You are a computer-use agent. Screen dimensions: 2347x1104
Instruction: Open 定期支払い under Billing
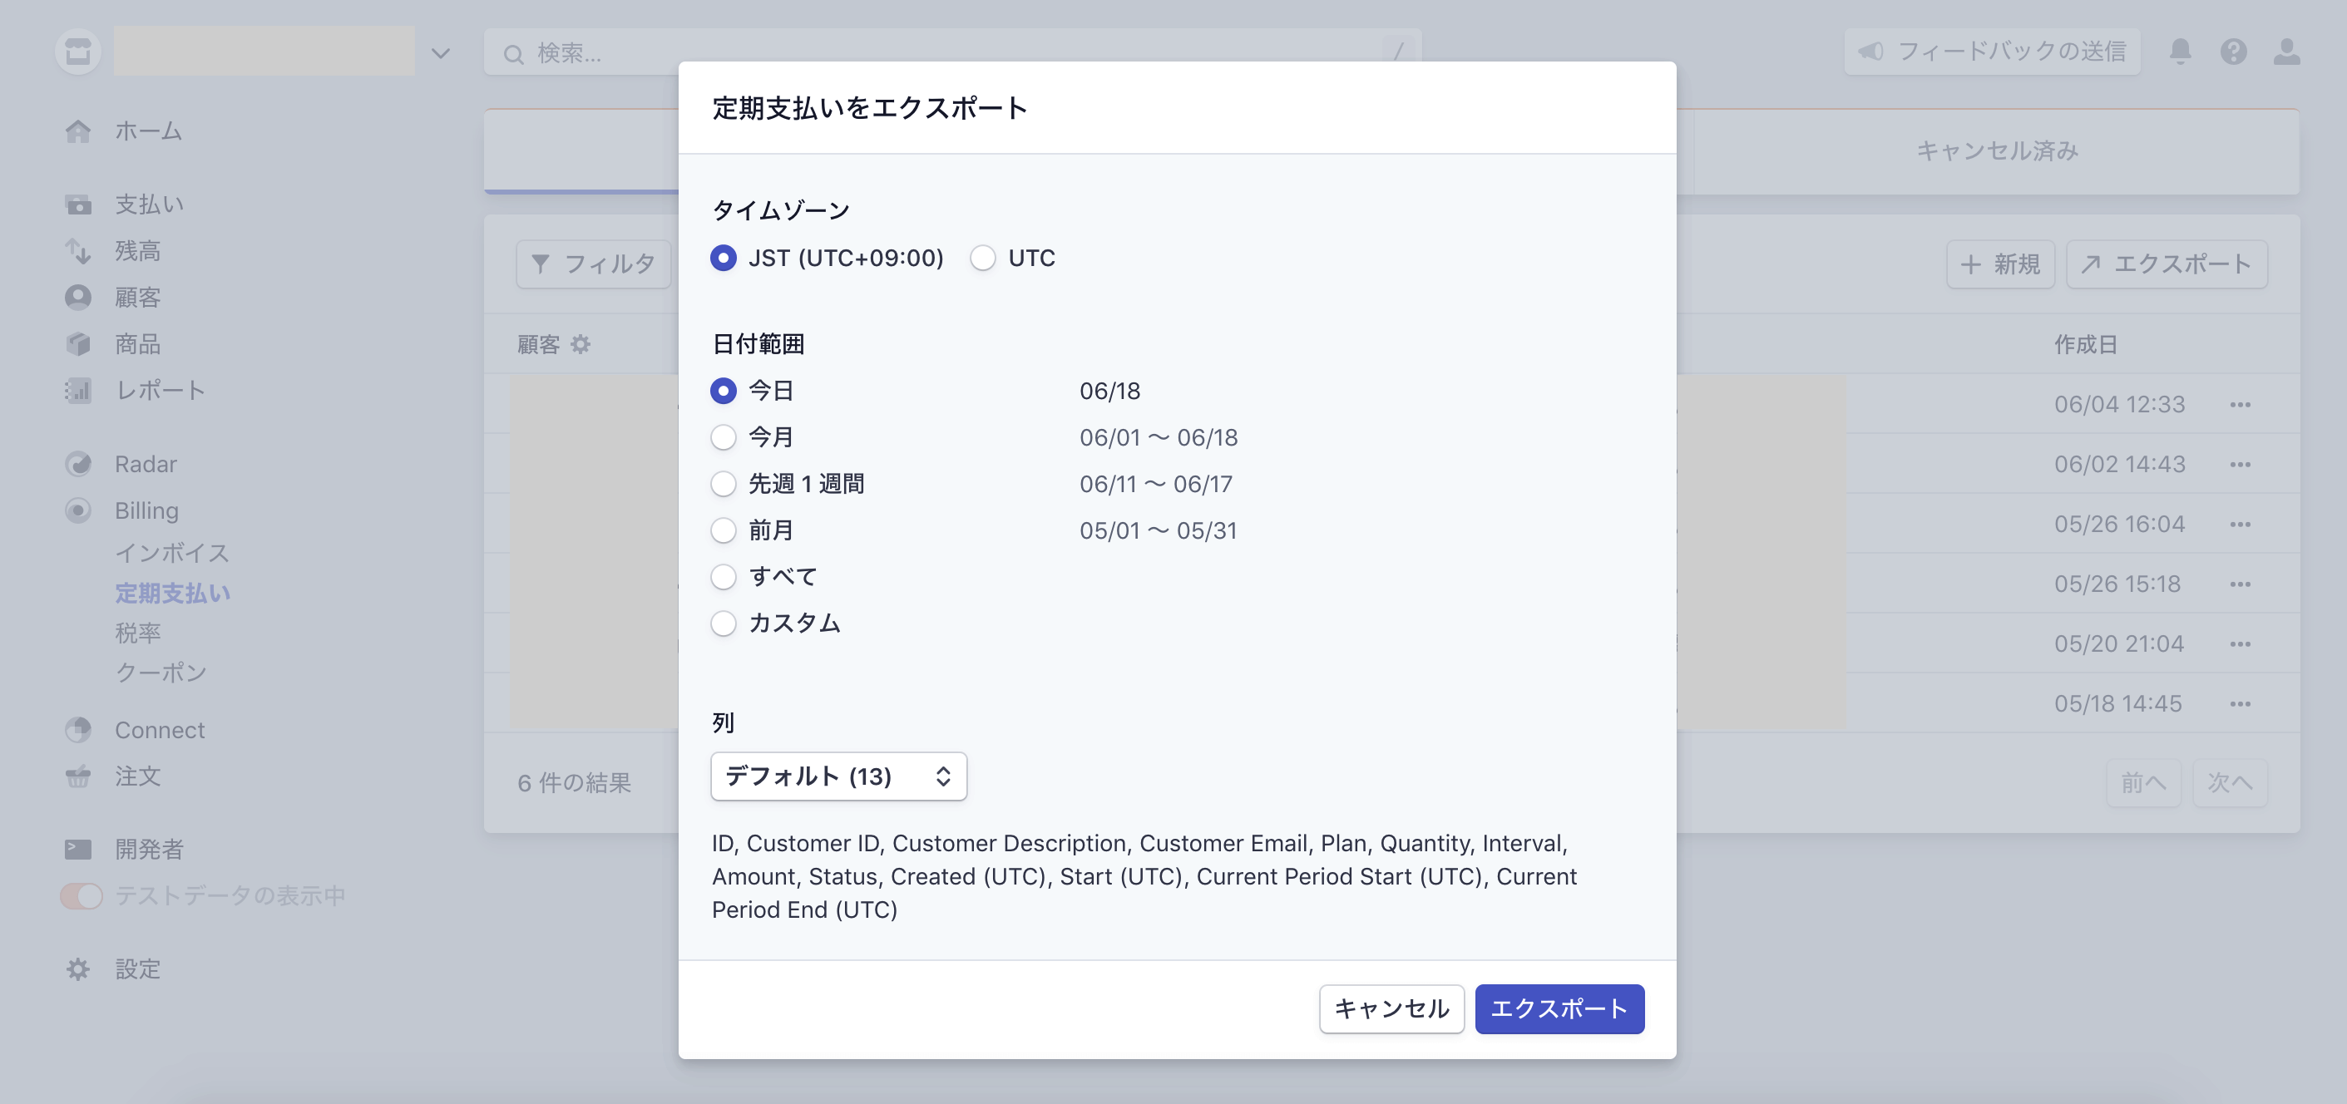pos(173,592)
